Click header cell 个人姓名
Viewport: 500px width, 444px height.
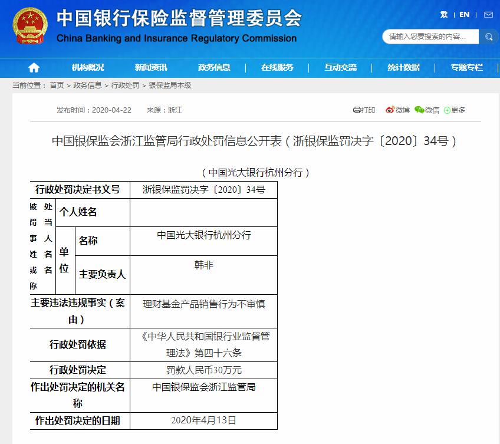pyautogui.click(x=93, y=212)
